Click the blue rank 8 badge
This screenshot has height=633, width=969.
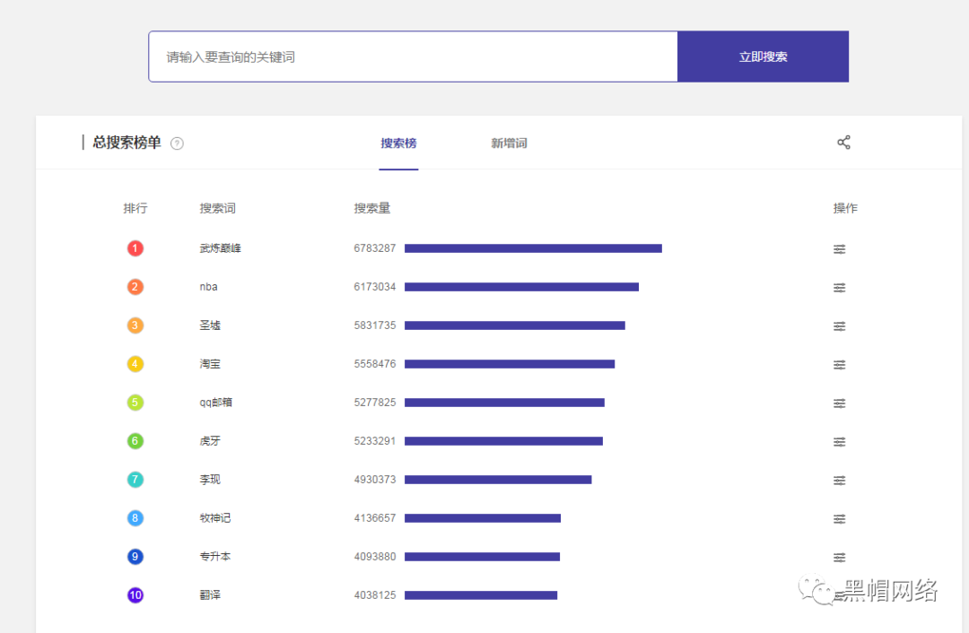click(135, 518)
